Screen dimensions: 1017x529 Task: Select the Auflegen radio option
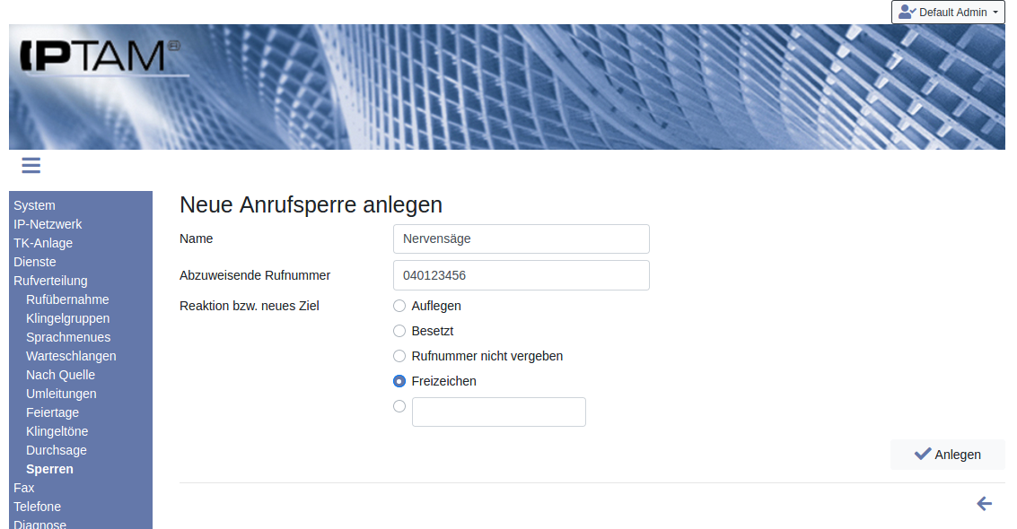coord(399,306)
